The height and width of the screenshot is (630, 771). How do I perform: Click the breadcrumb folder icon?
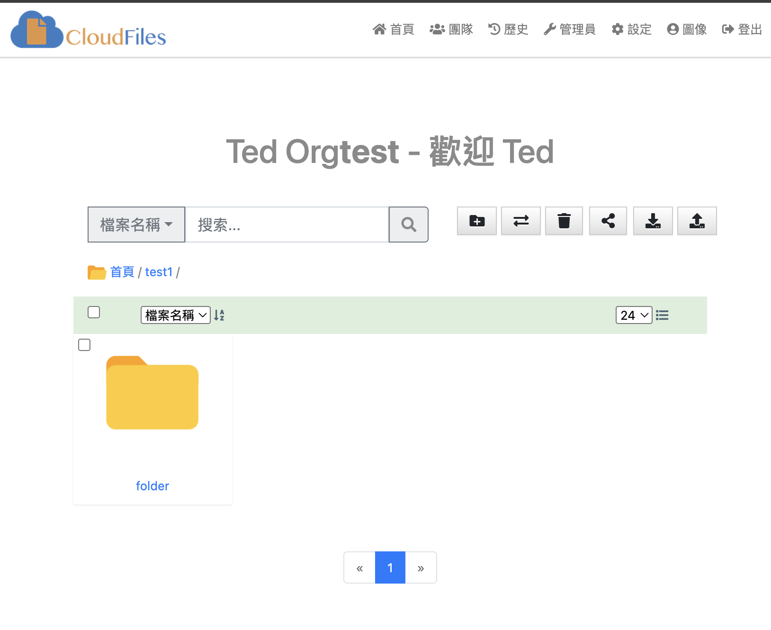[x=97, y=272]
